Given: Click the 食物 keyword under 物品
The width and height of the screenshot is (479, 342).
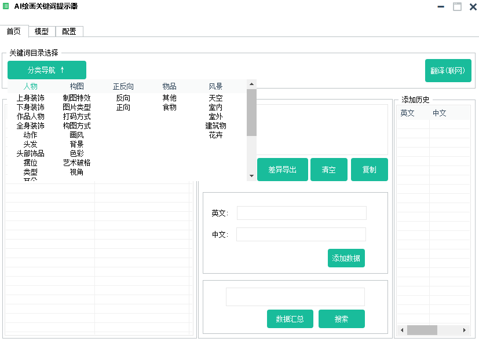Looking at the screenshot, I should click(x=169, y=106).
